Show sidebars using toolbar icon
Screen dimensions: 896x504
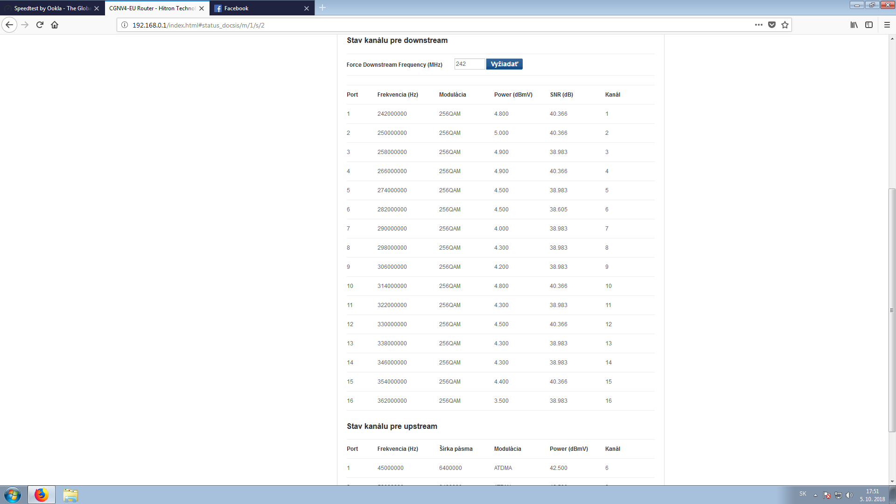869,25
